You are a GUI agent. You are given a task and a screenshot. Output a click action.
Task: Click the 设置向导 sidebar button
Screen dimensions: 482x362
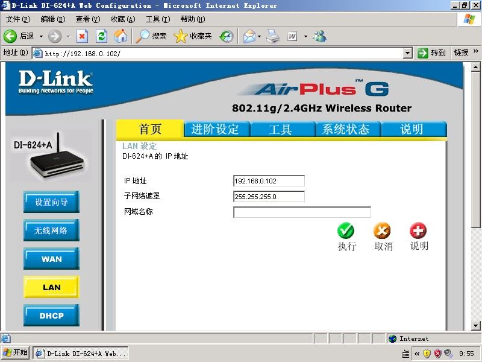[x=51, y=202]
